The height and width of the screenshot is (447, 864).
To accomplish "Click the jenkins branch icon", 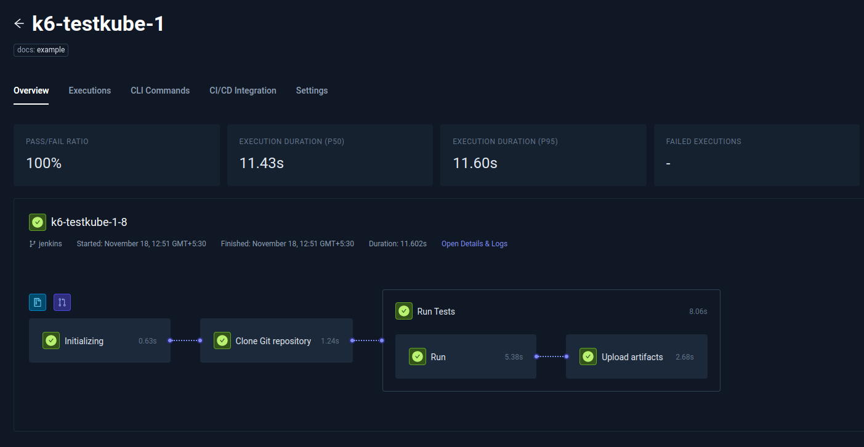I will [x=33, y=244].
